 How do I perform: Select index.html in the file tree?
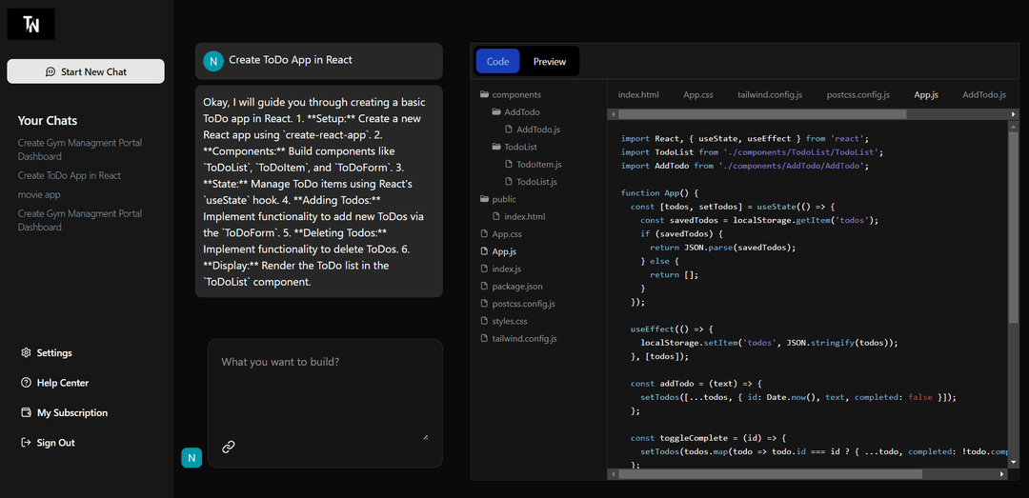518,216
